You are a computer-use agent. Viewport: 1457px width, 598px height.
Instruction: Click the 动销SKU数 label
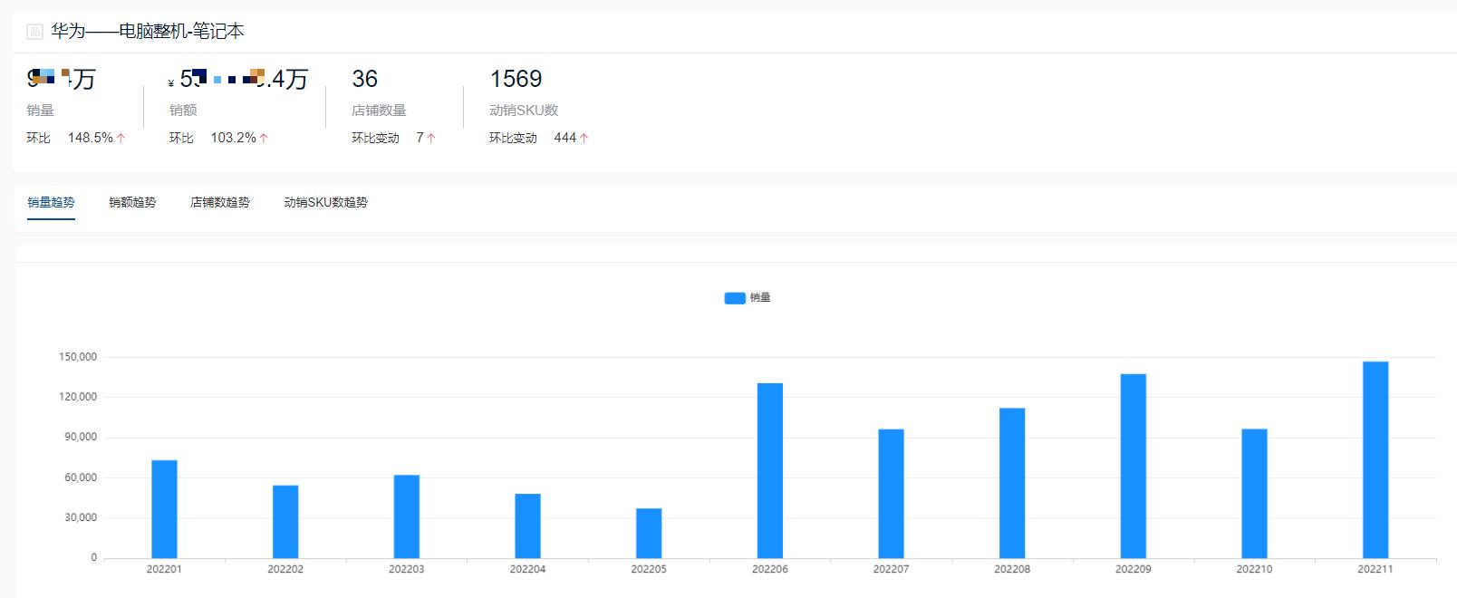(524, 110)
